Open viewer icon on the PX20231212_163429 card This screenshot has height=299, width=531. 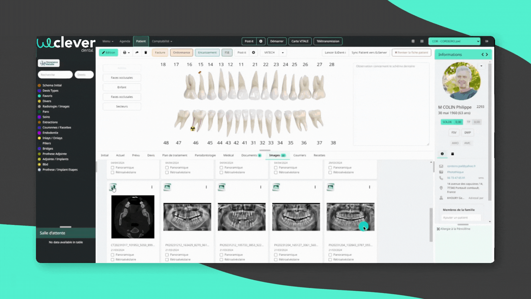pos(167,187)
